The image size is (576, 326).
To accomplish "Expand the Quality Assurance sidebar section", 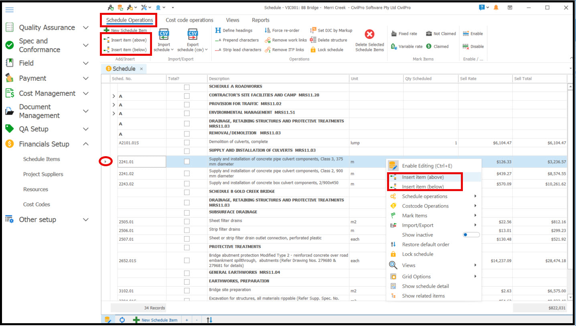I will click(85, 28).
